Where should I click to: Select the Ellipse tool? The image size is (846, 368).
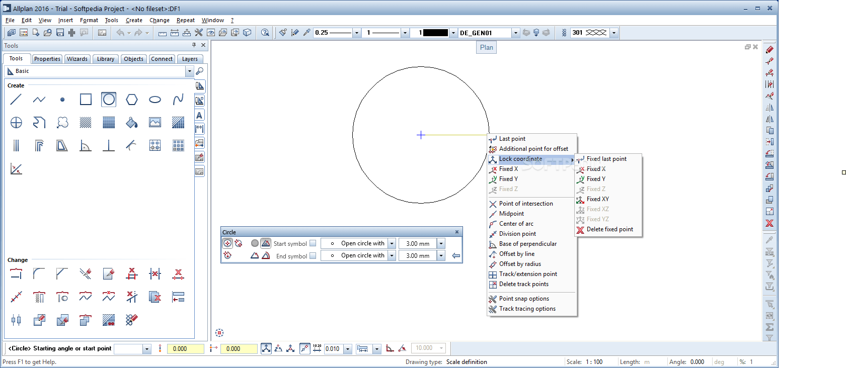(155, 100)
